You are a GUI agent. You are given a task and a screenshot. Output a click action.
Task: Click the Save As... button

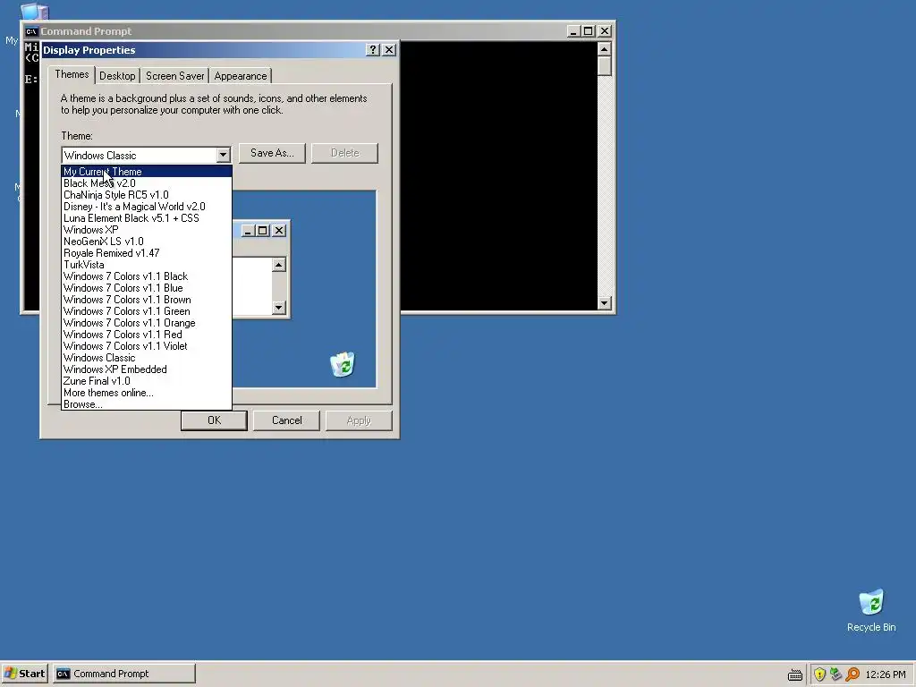[x=272, y=153]
